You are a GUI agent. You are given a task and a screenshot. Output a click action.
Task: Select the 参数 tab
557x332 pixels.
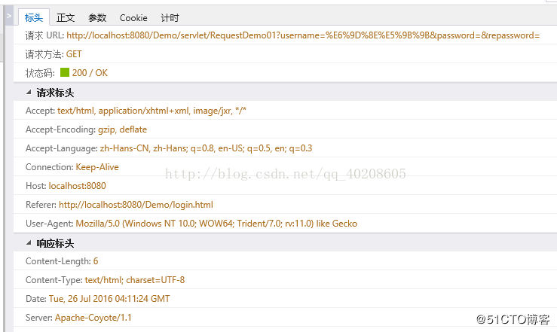97,17
